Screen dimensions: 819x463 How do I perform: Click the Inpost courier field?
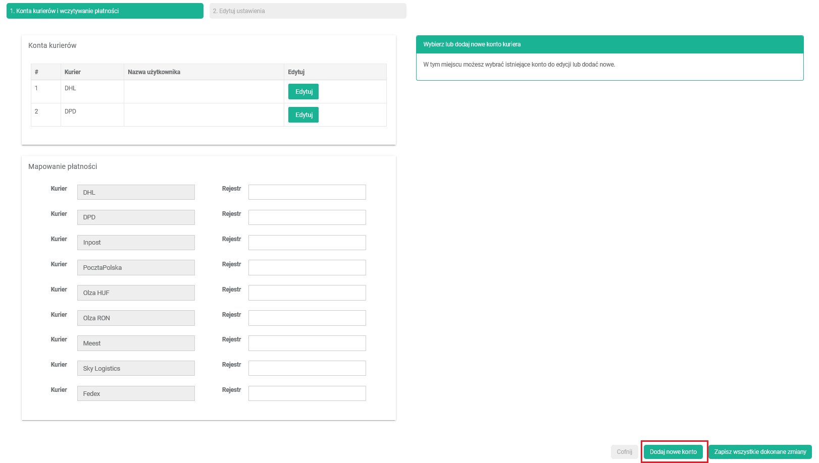(x=136, y=243)
